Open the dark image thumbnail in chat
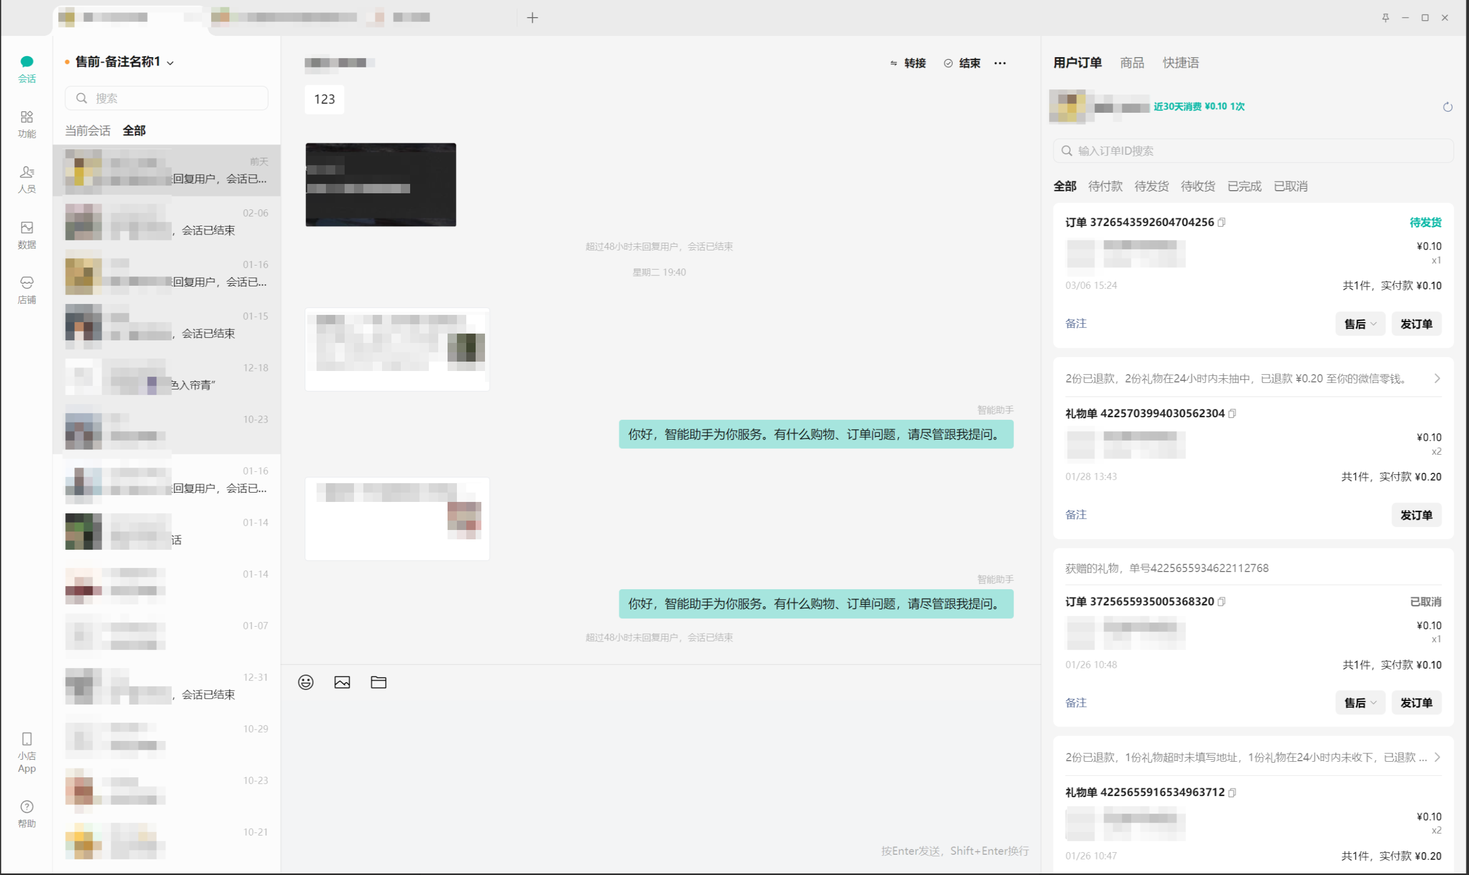Screen dimensions: 1469x875 coord(381,184)
